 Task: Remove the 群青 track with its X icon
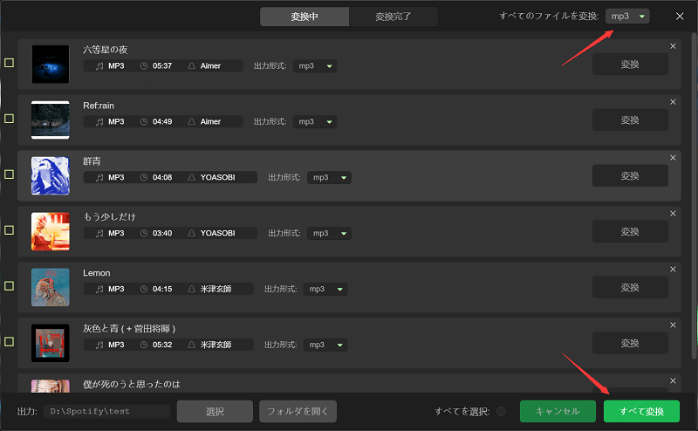(673, 158)
